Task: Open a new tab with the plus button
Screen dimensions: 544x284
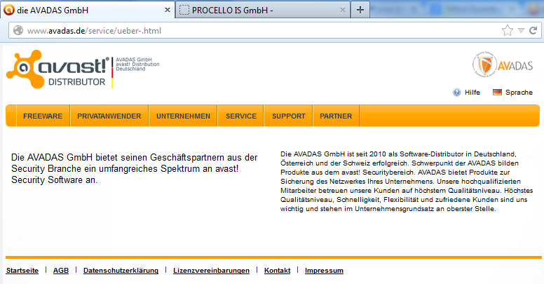Action: (x=360, y=10)
